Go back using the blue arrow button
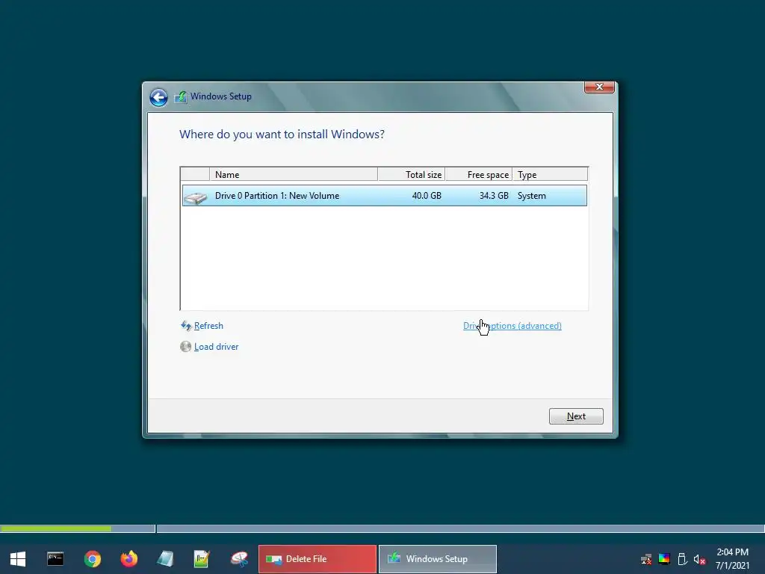This screenshot has width=765, height=574. coord(158,97)
